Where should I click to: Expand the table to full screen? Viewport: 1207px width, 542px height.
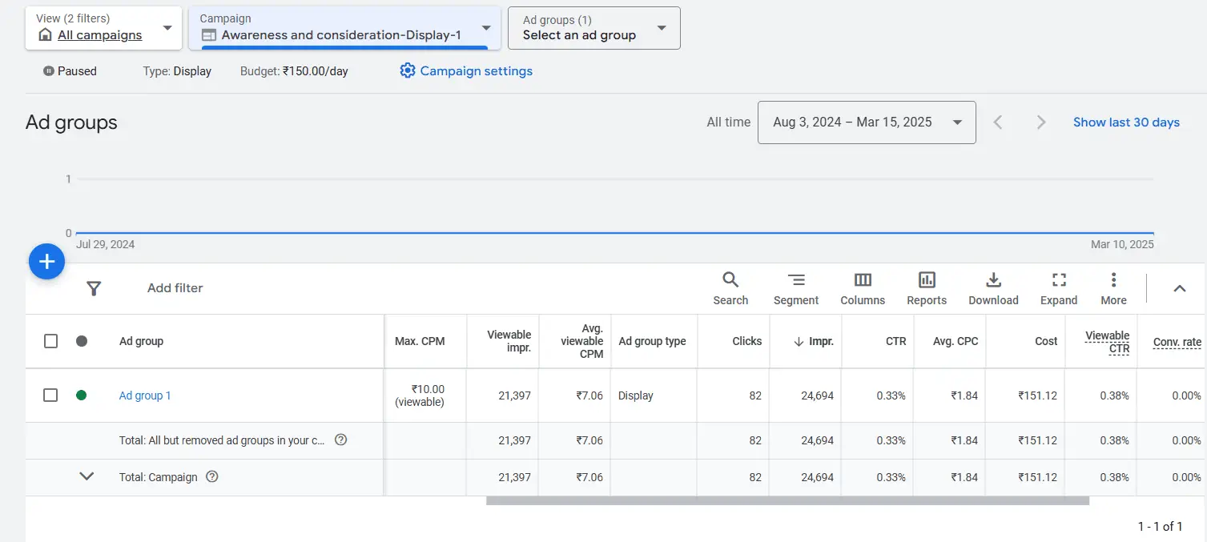click(x=1058, y=288)
